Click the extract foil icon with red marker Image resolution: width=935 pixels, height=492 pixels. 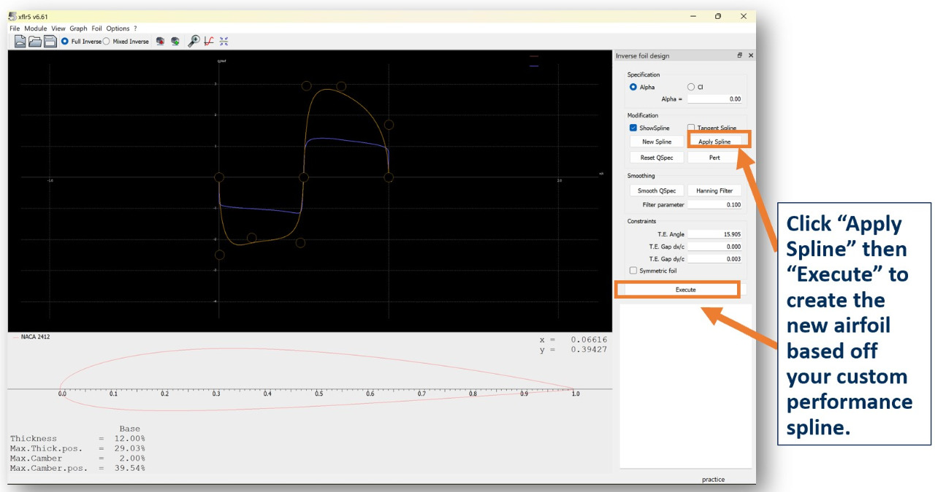[x=160, y=42]
